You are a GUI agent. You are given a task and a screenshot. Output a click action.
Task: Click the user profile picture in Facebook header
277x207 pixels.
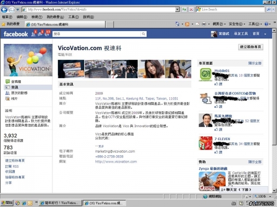pos(214,34)
